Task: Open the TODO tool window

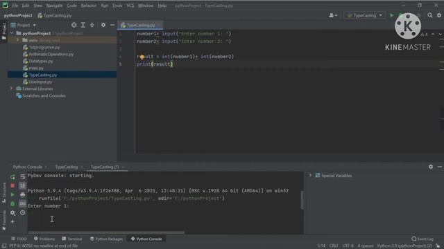Action: pos(19,239)
